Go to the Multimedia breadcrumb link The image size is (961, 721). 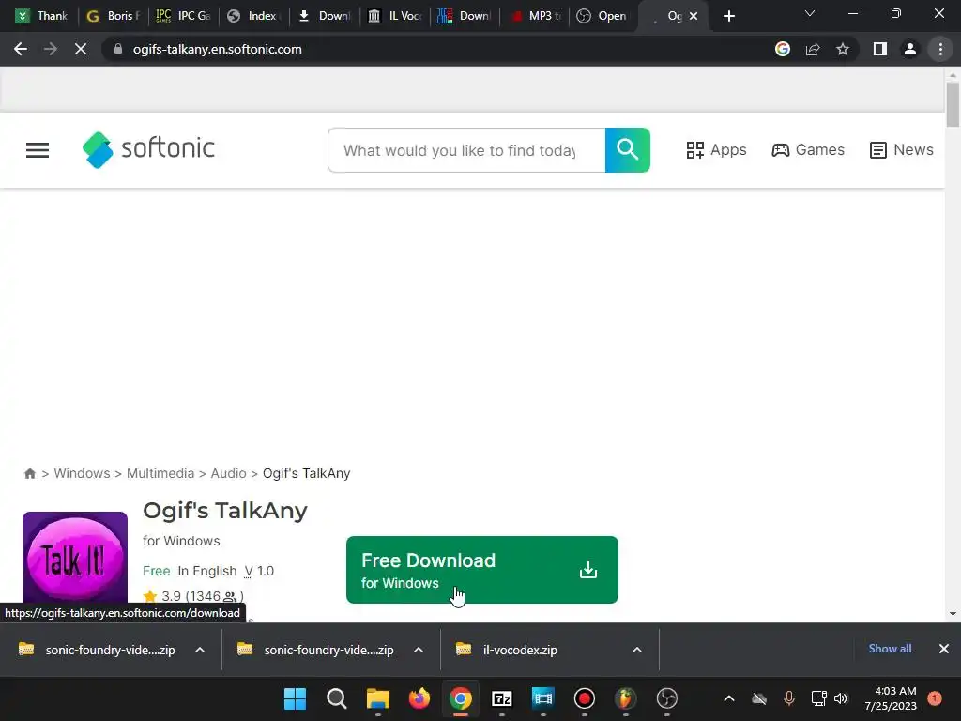point(160,473)
